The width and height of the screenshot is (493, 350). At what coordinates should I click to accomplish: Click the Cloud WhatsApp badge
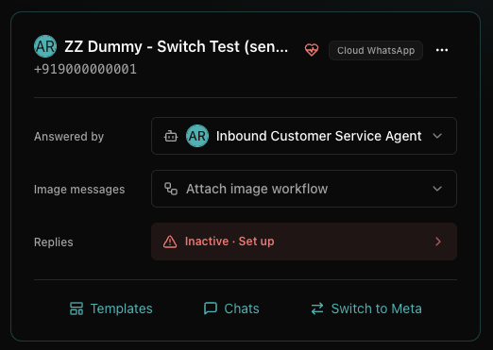(x=376, y=50)
